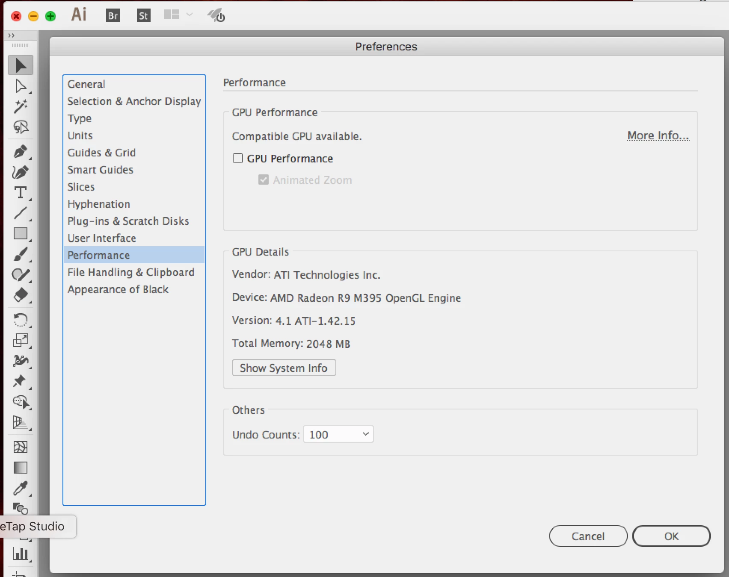This screenshot has height=577, width=729.
Task: Expand the tools panel double-arrow
Action: pos(12,35)
